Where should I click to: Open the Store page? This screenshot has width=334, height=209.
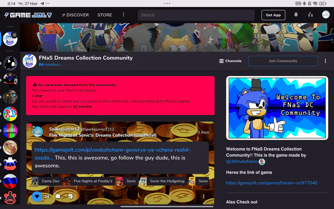point(105,15)
